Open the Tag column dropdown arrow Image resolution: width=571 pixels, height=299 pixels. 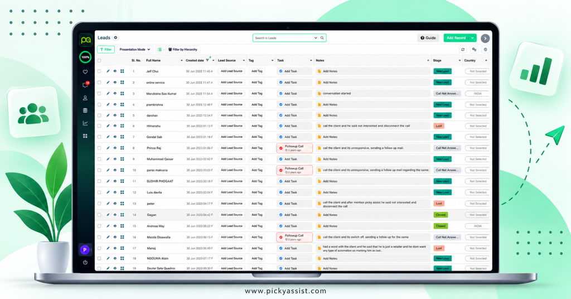(x=272, y=60)
